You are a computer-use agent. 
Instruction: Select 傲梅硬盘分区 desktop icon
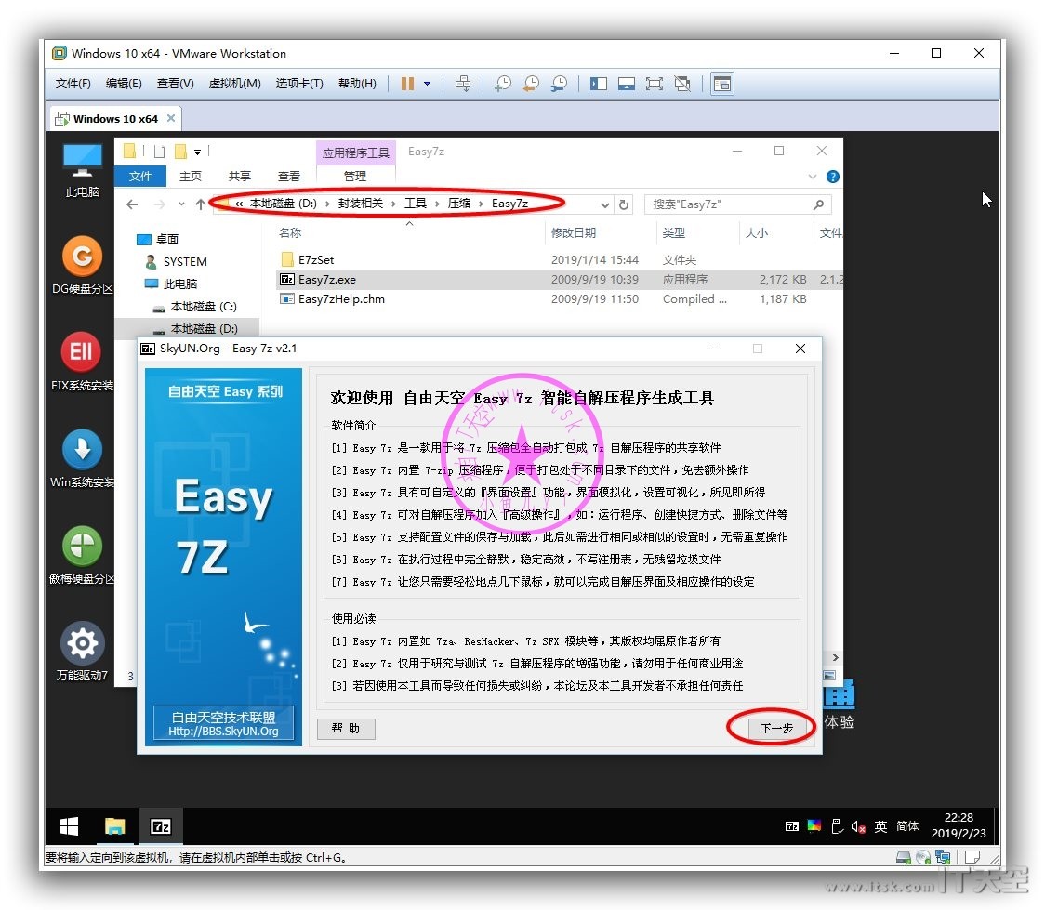coord(82,555)
